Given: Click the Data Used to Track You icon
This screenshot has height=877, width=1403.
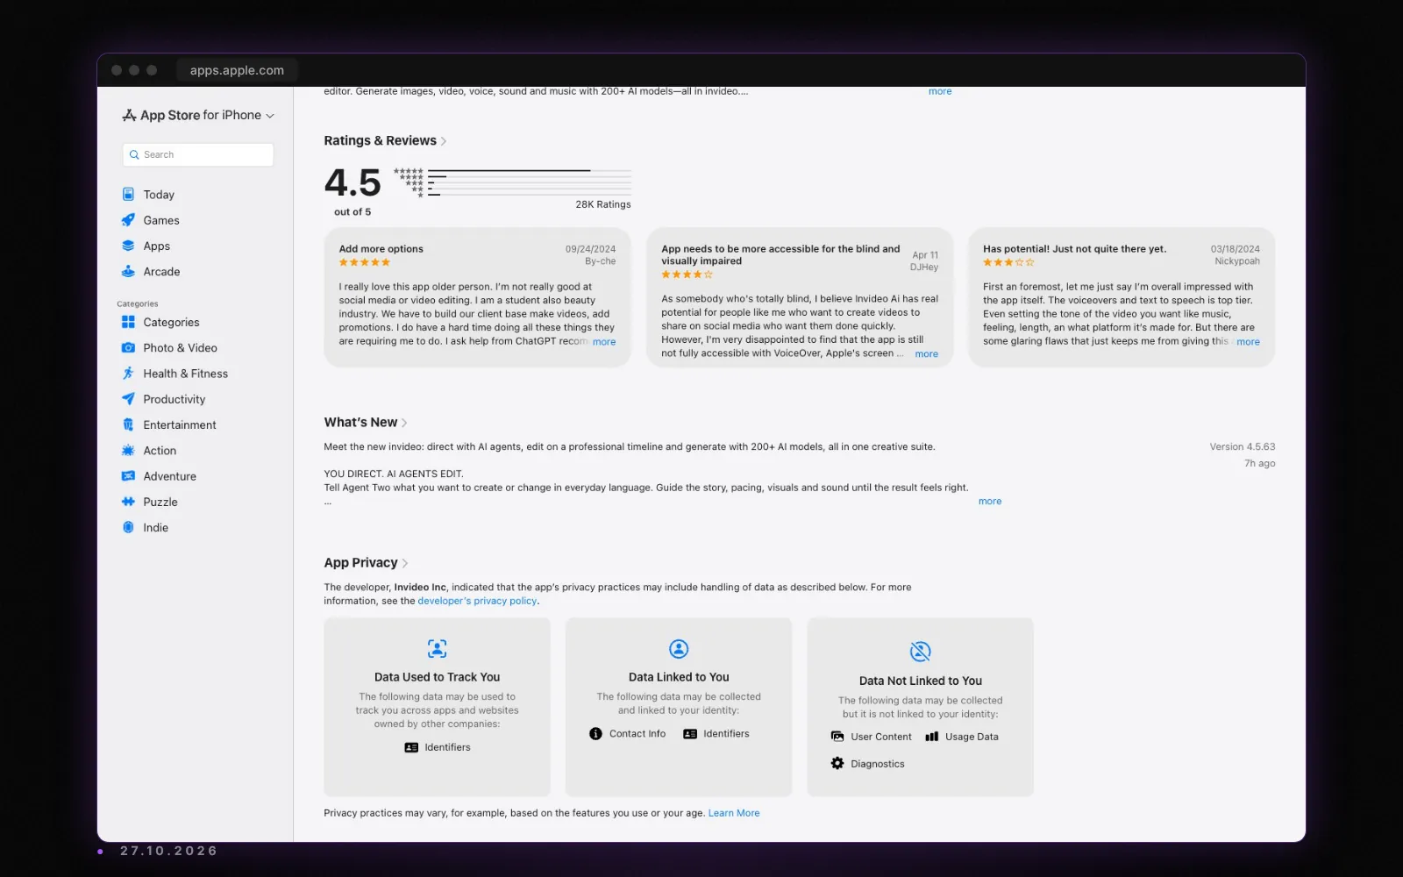Looking at the screenshot, I should coord(437,649).
